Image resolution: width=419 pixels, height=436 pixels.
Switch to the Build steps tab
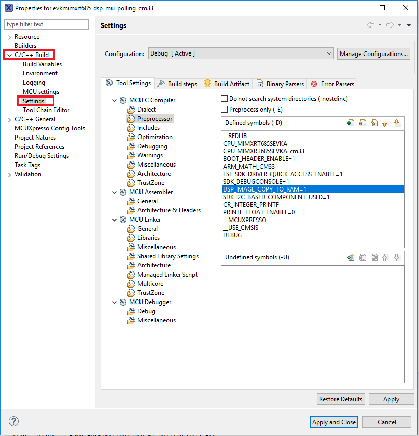pyautogui.click(x=178, y=84)
